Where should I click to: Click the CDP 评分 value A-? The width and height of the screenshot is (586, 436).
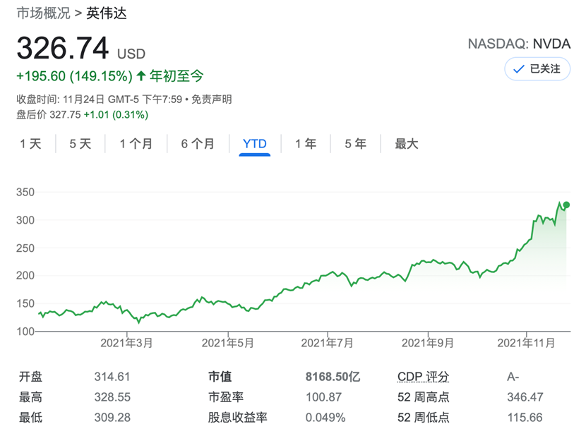(513, 377)
